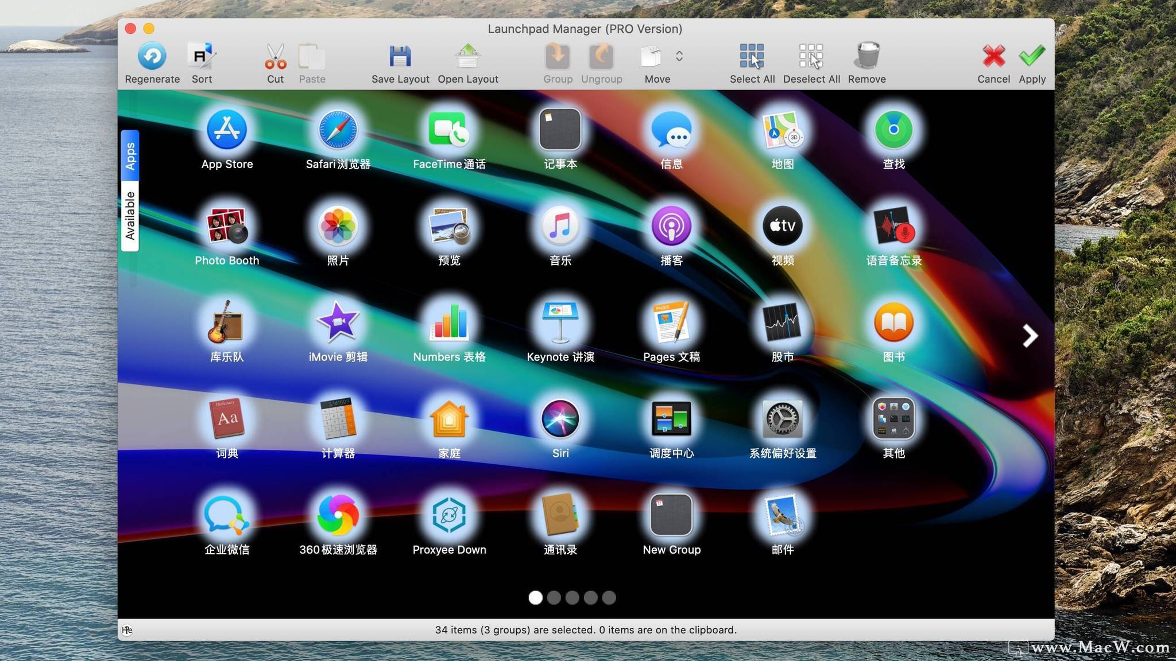
Task: Select the 系统偏好设置 gear icon
Action: (782, 419)
